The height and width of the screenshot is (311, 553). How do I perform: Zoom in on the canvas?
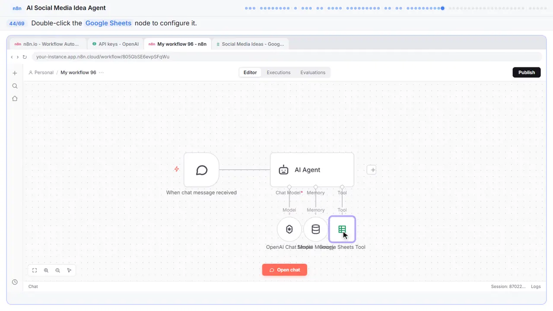click(x=46, y=270)
